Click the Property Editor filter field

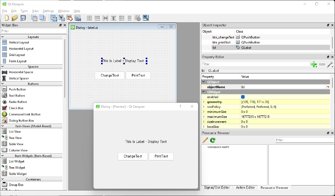pos(255,64)
